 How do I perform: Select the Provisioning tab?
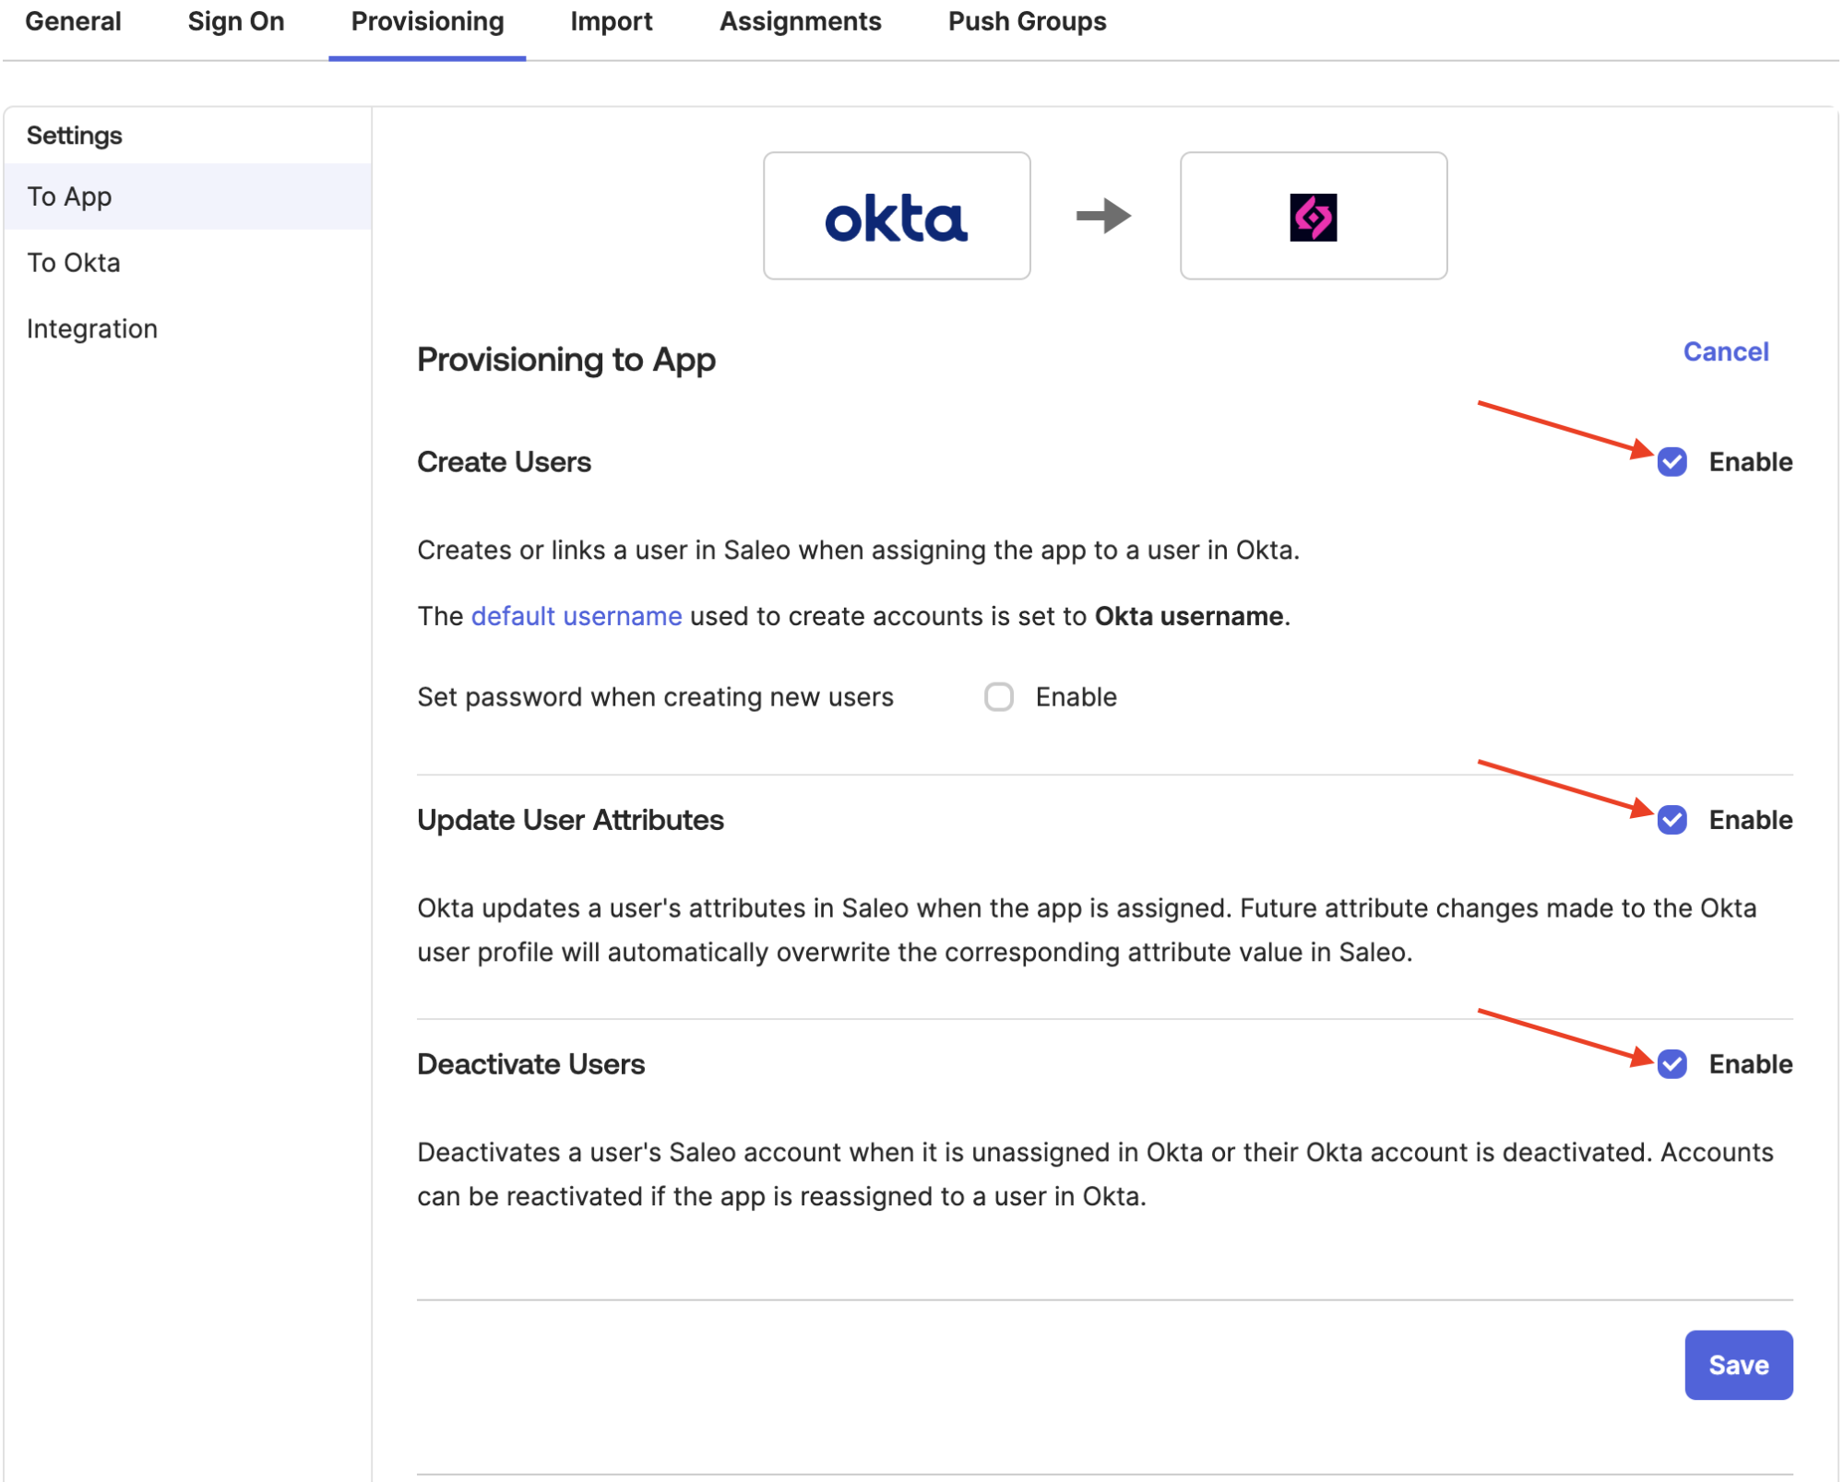click(427, 21)
